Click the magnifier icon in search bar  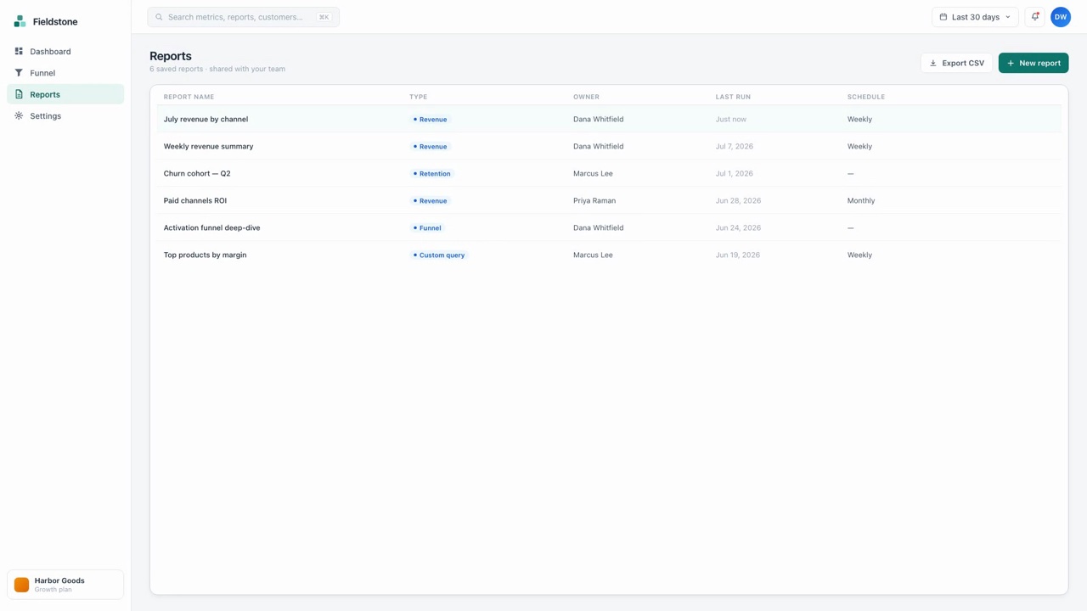click(159, 17)
